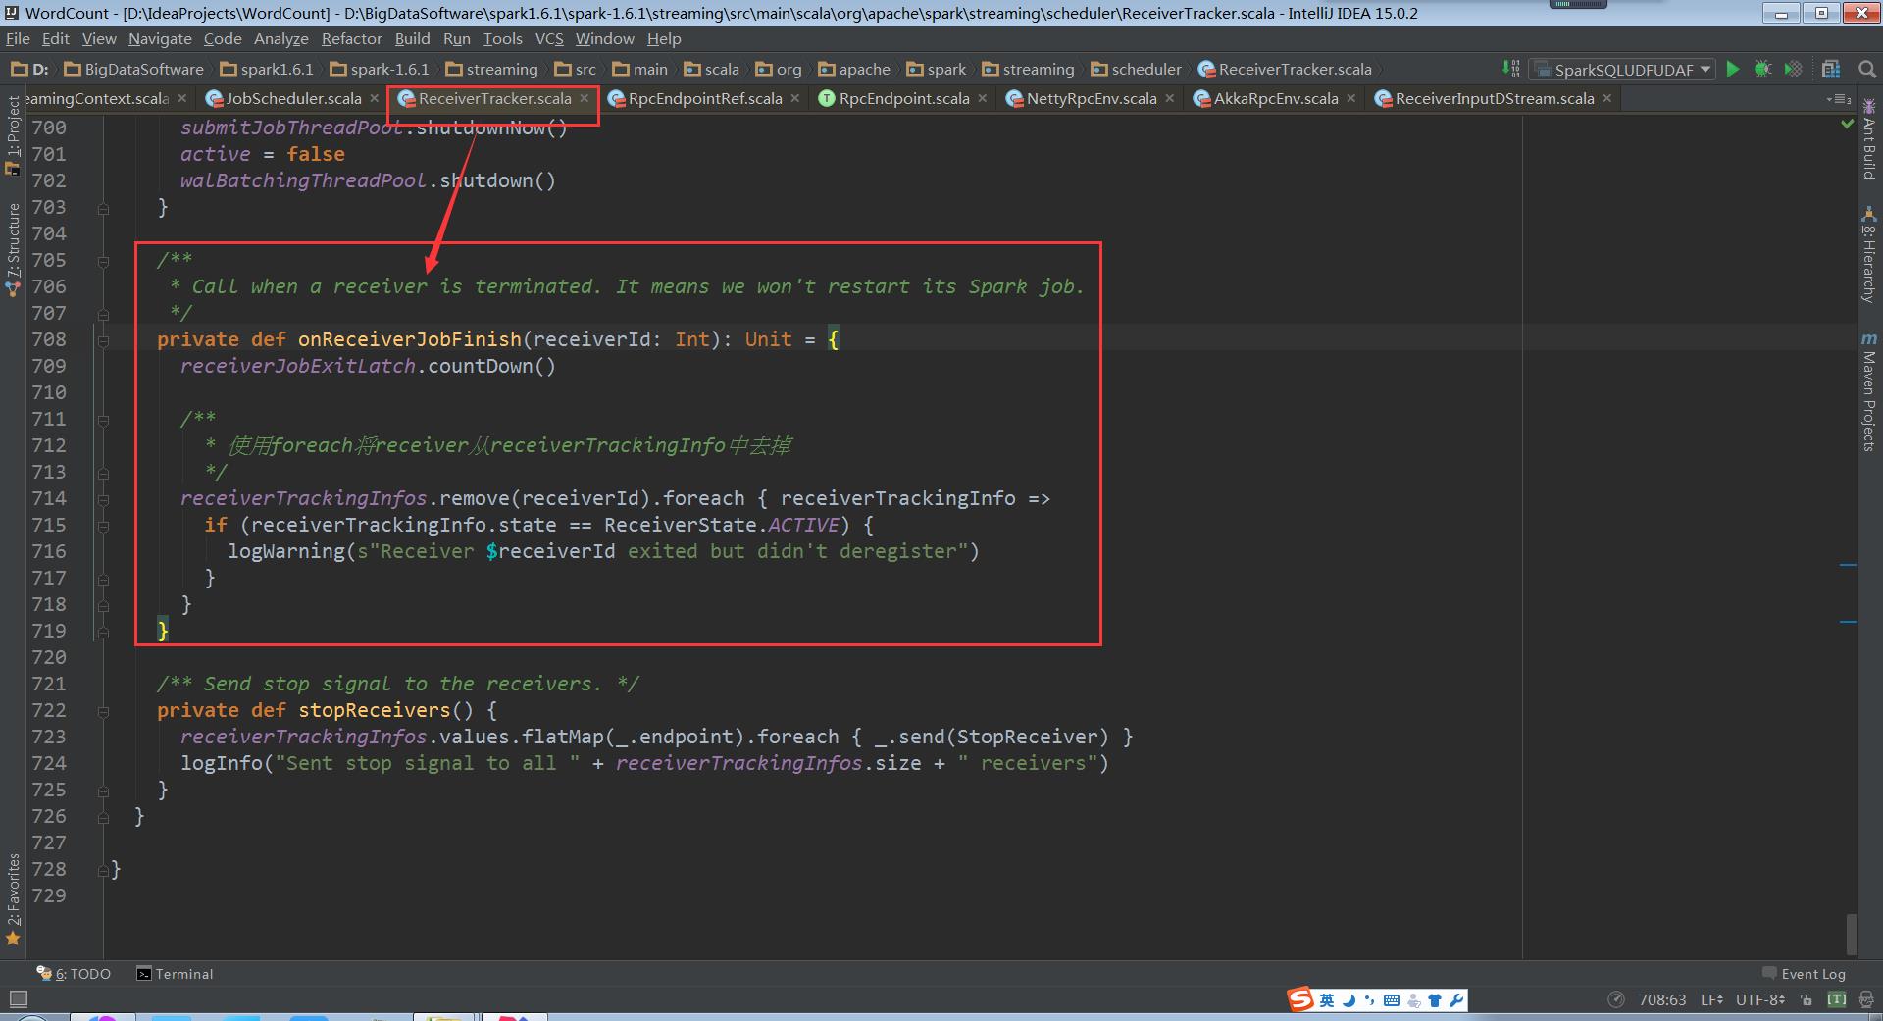The width and height of the screenshot is (1883, 1021).
Task: Switch to AkkaRpcEnv.scala tab
Action: pyautogui.click(x=1275, y=98)
